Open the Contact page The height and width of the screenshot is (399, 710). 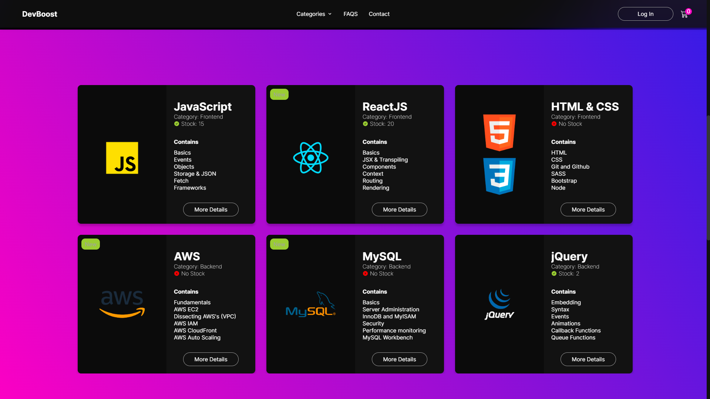(379, 14)
